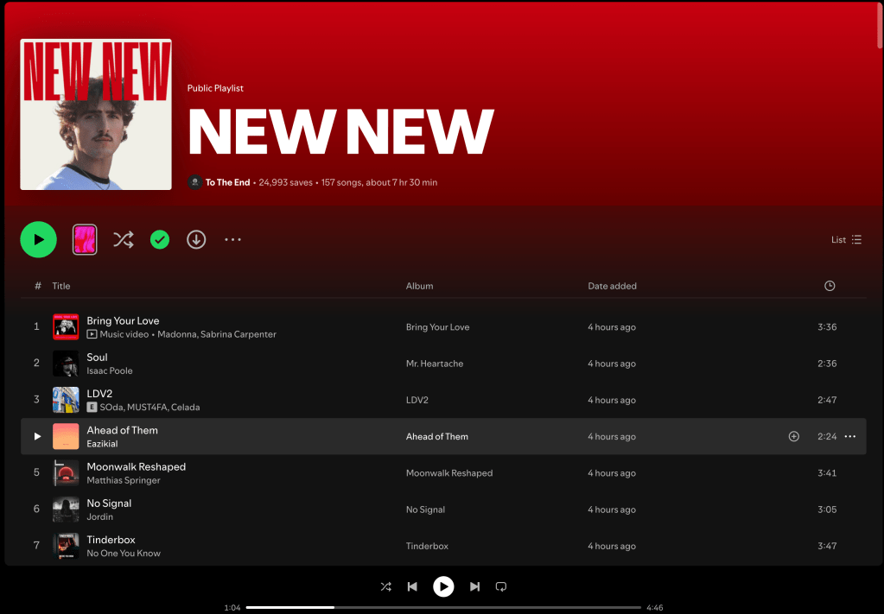The image size is (884, 614).
Task: Click the explicit E badge on LDV2
Action: (x=92, y=407)
